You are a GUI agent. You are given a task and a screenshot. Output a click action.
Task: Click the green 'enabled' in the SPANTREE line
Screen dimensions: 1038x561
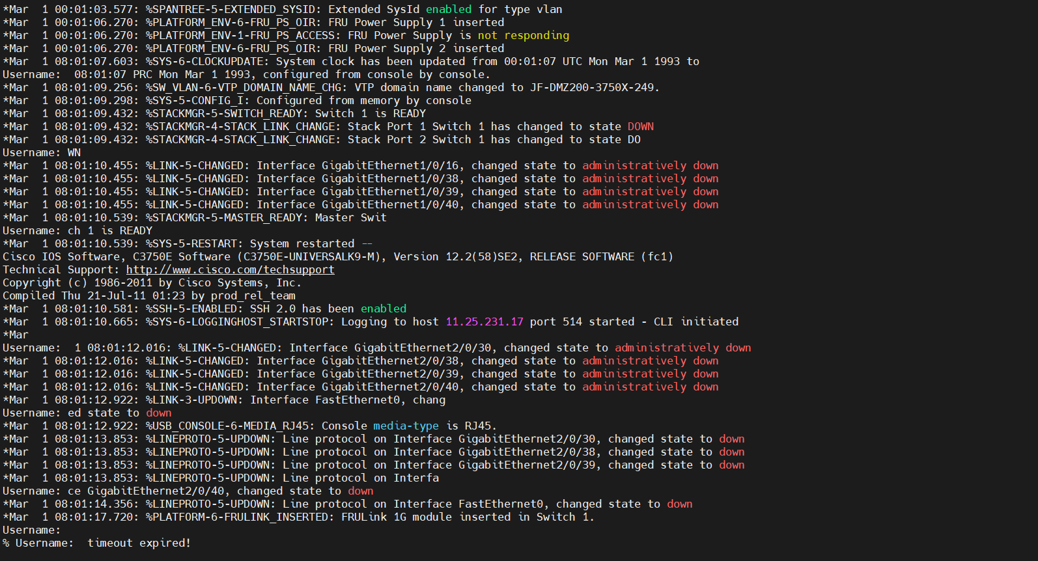tap(448, 9)
